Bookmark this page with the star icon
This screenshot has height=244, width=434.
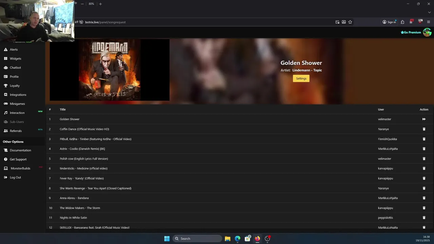350,22
